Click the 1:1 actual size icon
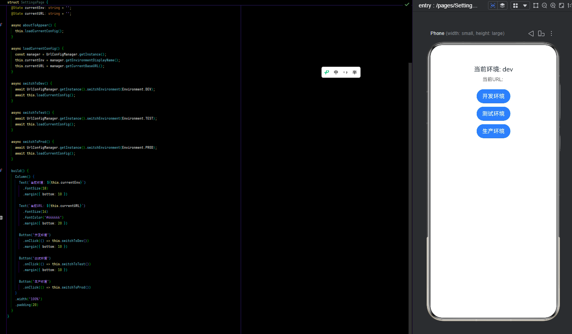 coord(570,5)
